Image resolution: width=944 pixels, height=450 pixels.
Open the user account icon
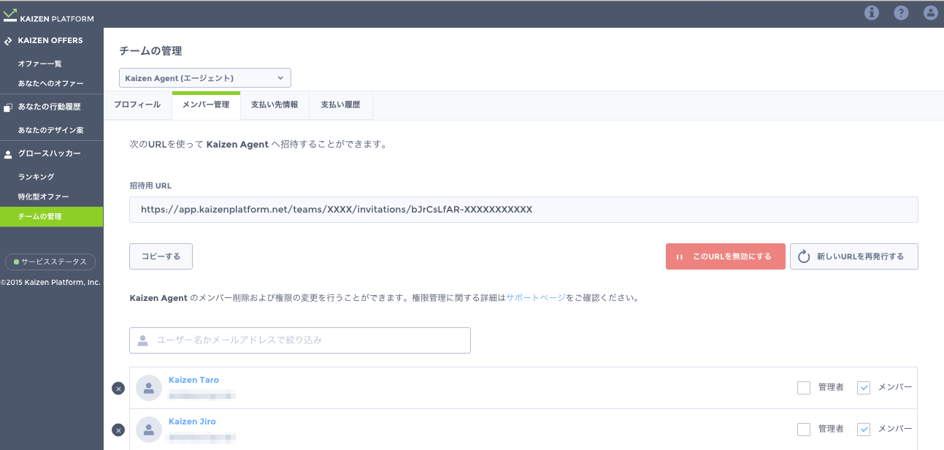930,12
